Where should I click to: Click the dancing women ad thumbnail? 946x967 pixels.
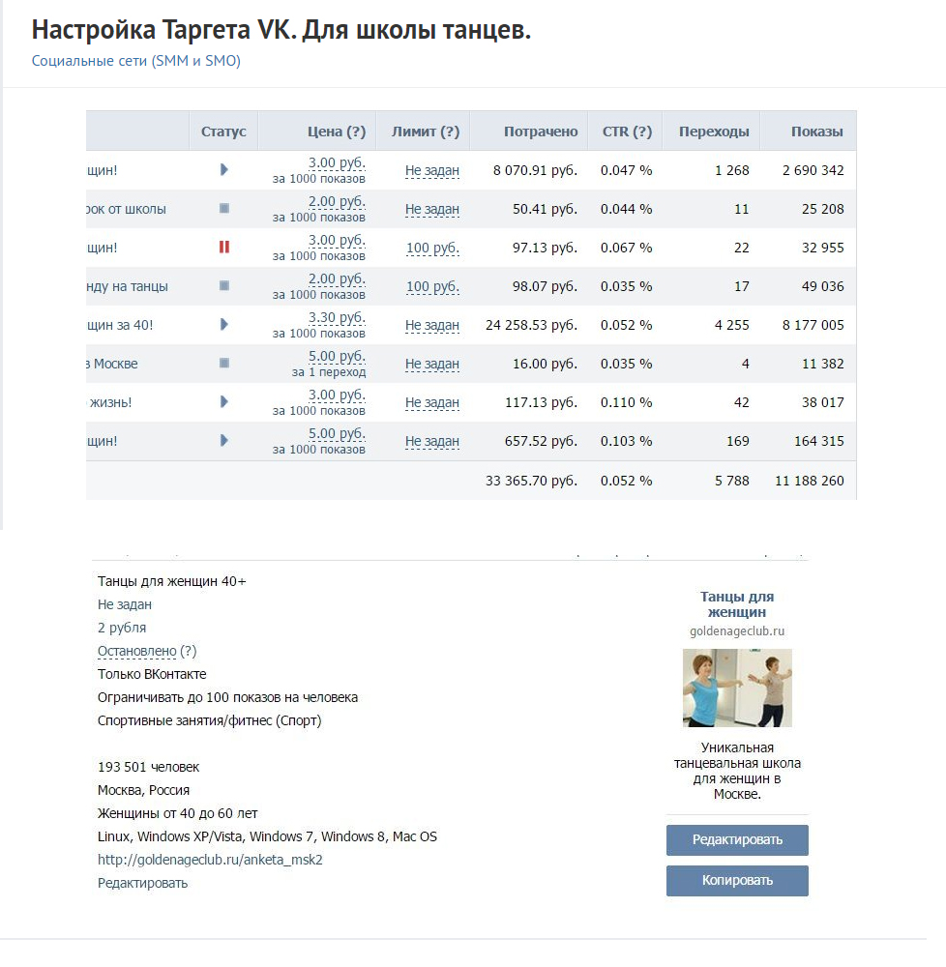click(x=737, y=688)
